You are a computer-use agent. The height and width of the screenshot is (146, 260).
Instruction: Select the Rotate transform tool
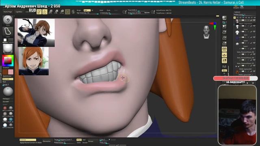point(62,12)
